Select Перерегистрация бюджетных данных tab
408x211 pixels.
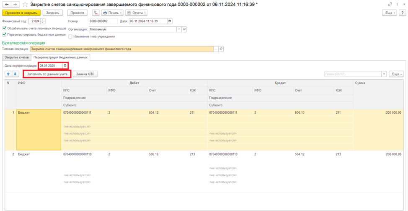[x=60, y=57]
